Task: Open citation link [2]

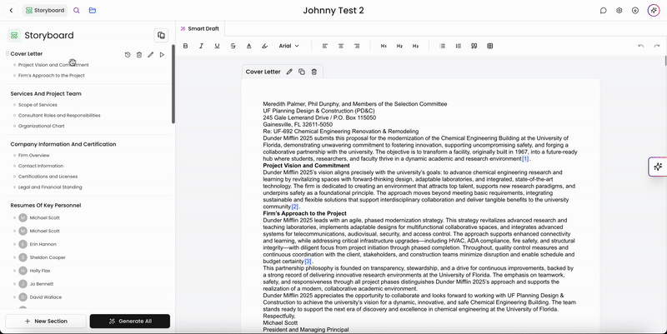Action: coord(295,207)
